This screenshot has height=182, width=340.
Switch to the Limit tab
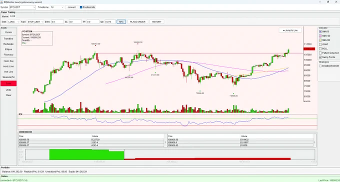point(12,16)
